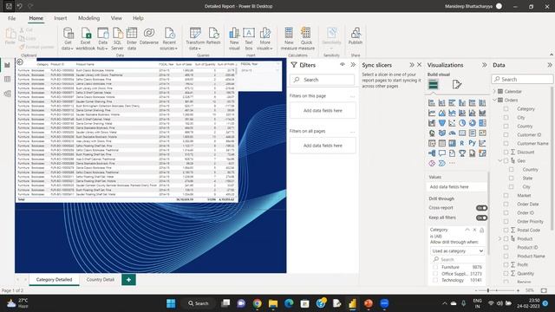This screenshot has height=312, width=555.
Task: Collapse the Sync slicers pane
Action: click(412, 65)
